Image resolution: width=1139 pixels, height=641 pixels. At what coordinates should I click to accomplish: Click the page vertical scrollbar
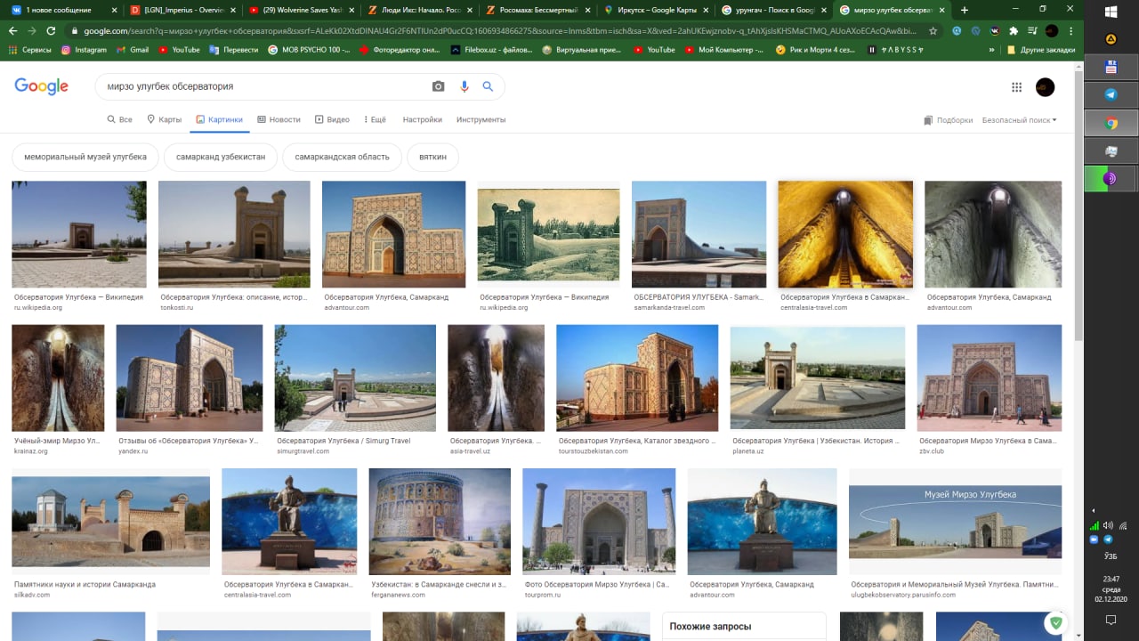[1078, 205]
